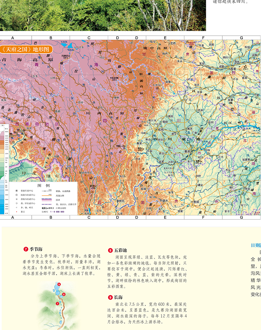The width and height of the screenshot is (261, 330).
Task: Click the forest photograph above the map
Action: pyautogui.click(x=103, y=16)
